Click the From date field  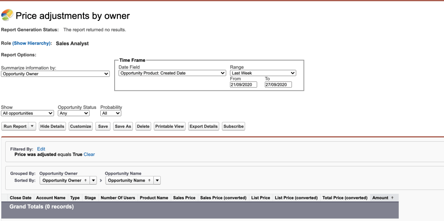point(243,85)
